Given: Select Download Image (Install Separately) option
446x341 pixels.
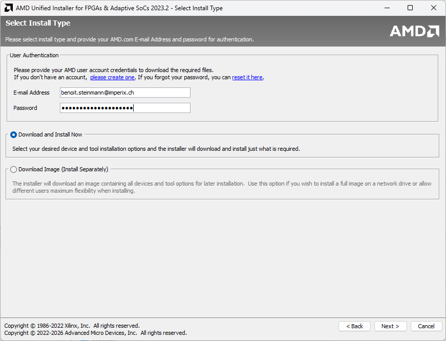Looking at the screenshot, I should coord(13,169).
